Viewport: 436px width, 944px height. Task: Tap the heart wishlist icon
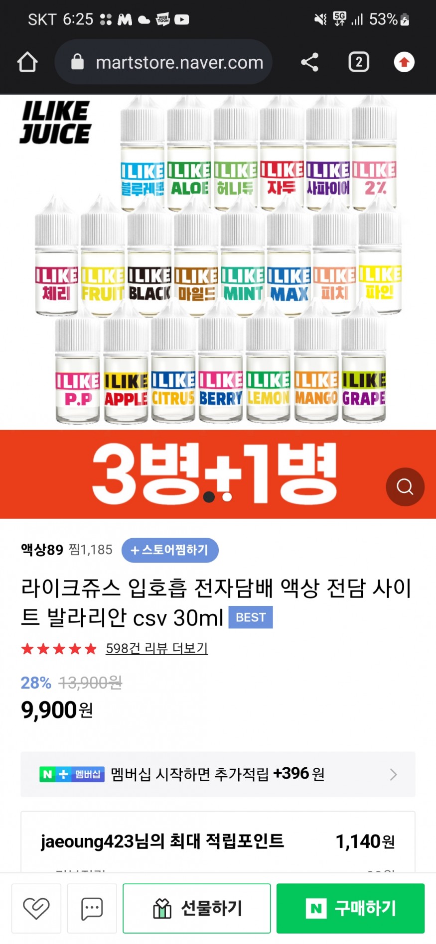[x=36, y=908]
